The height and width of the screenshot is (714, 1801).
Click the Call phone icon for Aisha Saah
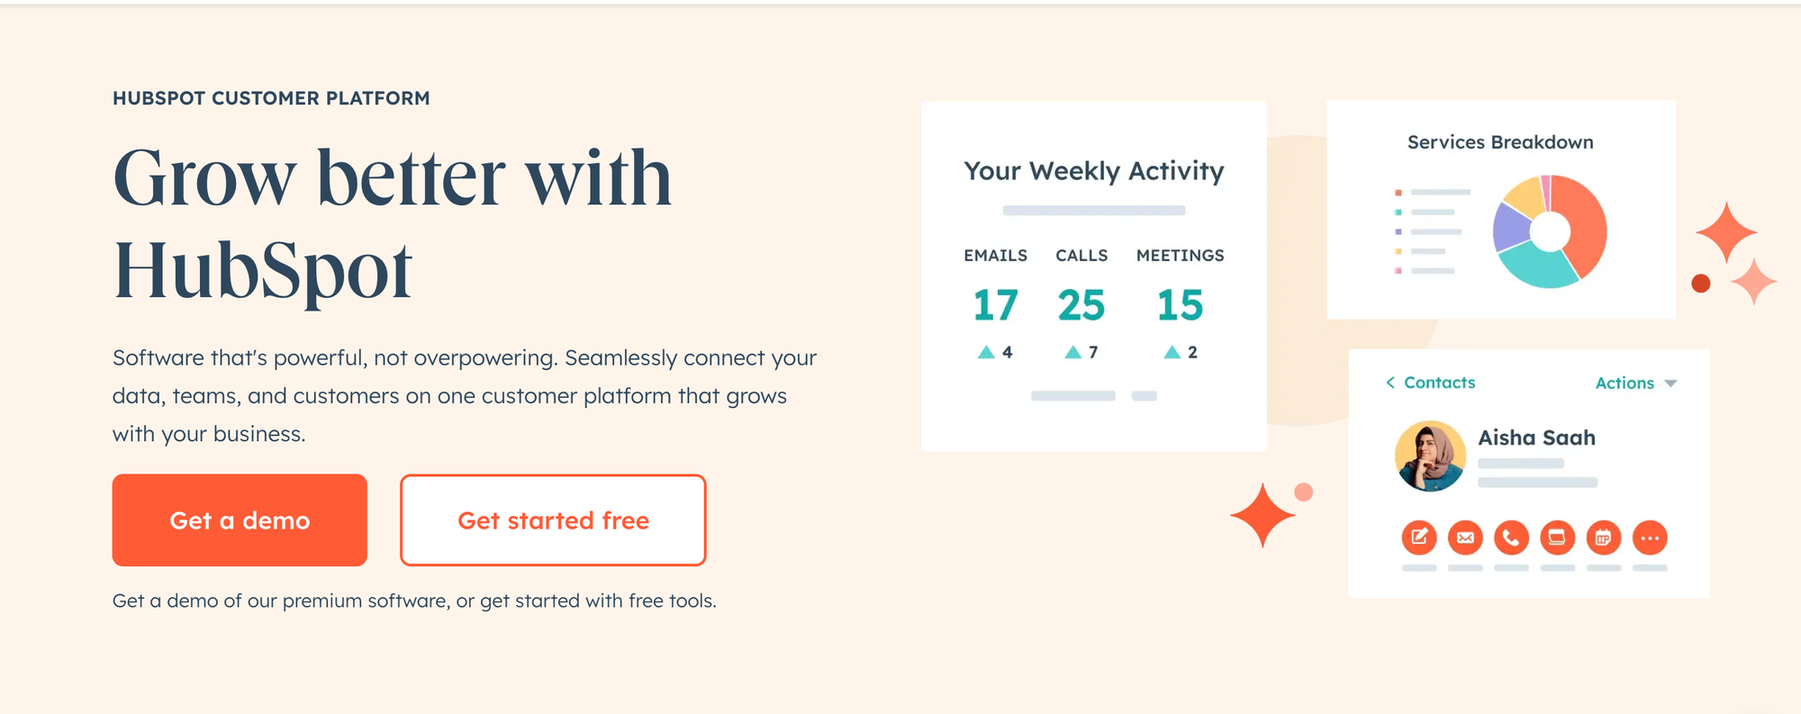pos(1511,538)
